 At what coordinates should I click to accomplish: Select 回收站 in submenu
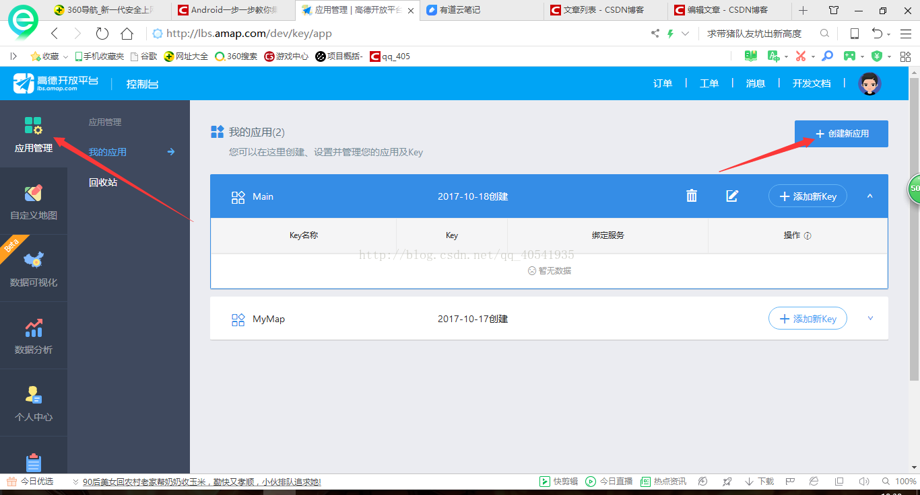coord(103,182)
